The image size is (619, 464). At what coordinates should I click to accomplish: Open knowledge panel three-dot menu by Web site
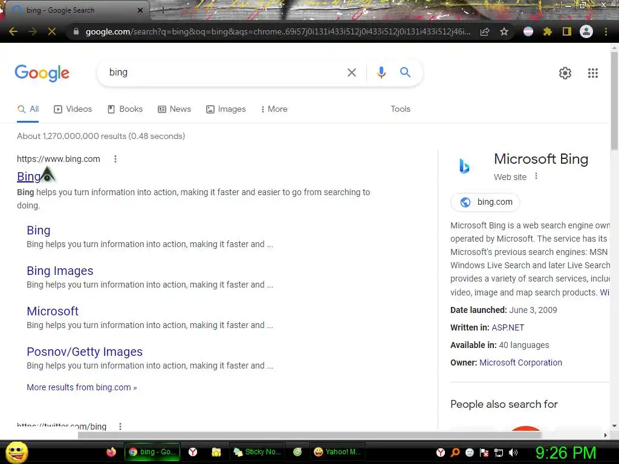click(536, 176)
